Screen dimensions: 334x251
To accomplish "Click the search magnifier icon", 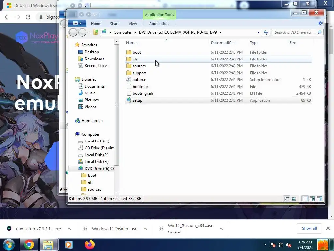I will 319,32.
